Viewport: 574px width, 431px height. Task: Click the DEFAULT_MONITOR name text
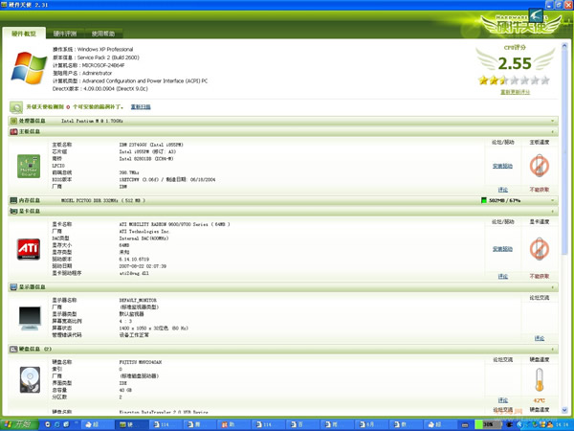coord(138,300)
